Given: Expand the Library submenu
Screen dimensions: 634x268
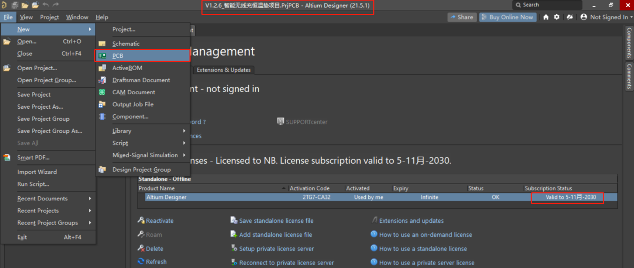Looking at the screenshot, I should pyautogui.click(x=184, y=131).
